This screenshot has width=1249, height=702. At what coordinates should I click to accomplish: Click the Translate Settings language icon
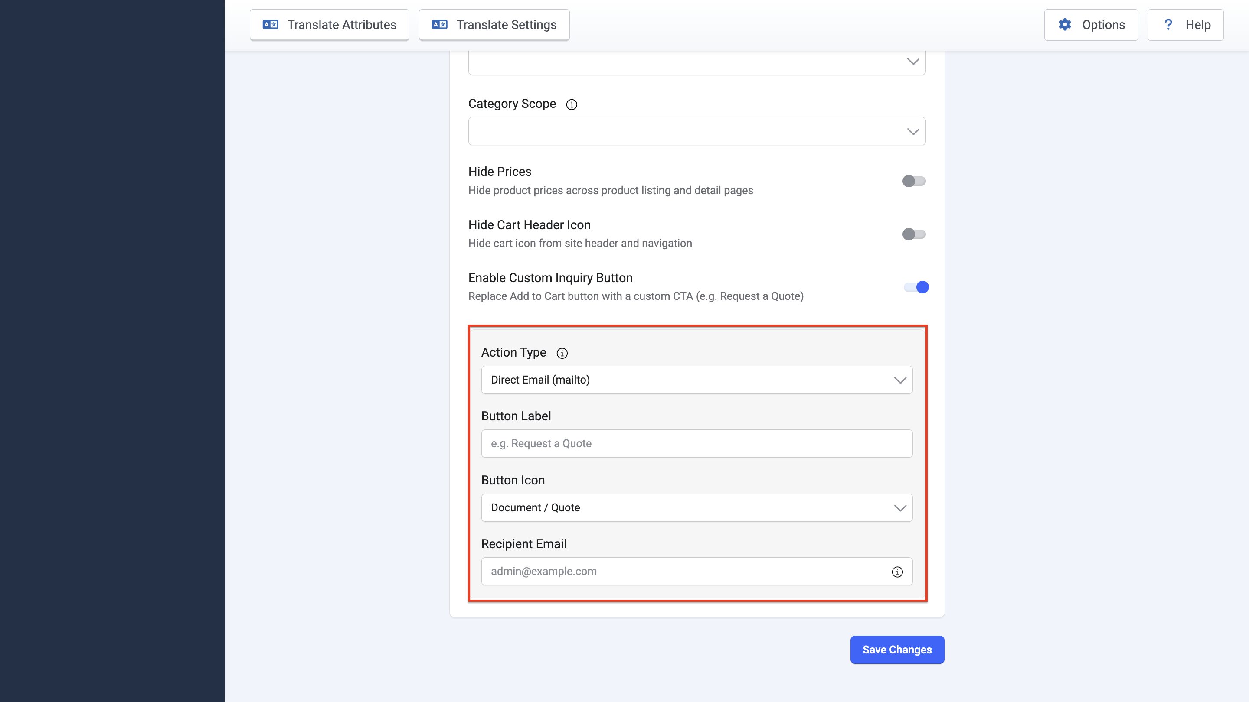tap(440, 25)
